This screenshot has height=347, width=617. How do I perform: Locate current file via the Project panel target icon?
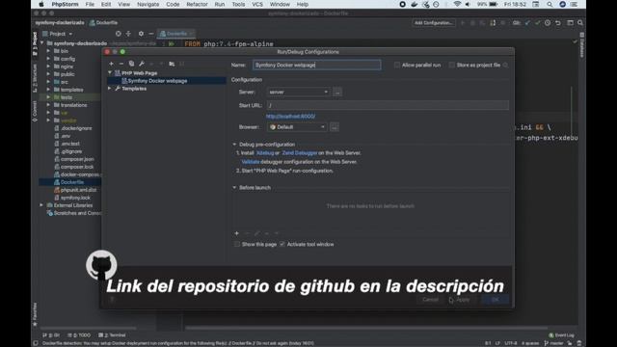click(118, 34)
